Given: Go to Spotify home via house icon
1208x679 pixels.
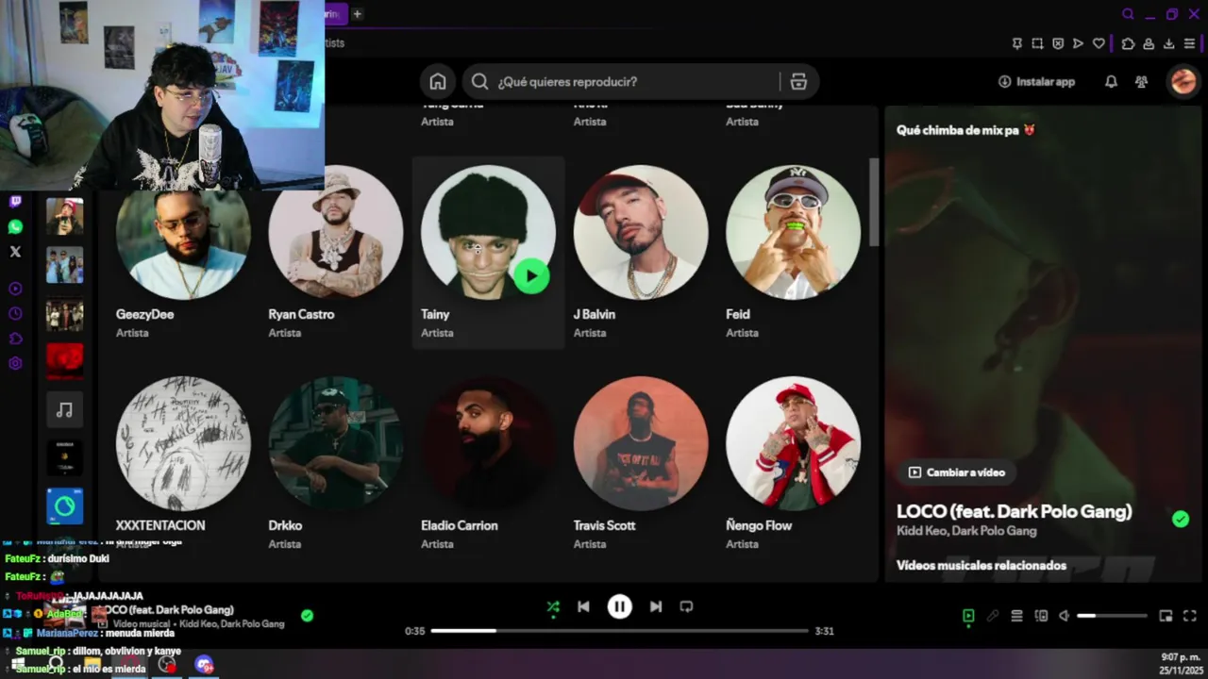Looking at the screenshot, I should pyautogui.click(x=438, y=82).
